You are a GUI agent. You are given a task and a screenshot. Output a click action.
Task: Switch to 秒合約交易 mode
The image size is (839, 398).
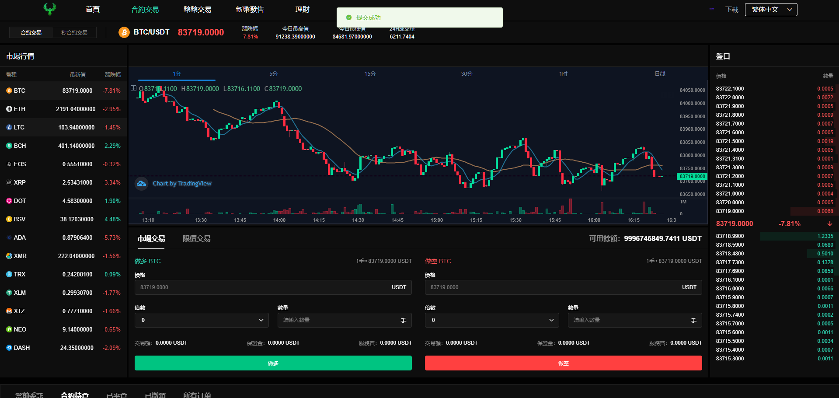tap(74, 33)
